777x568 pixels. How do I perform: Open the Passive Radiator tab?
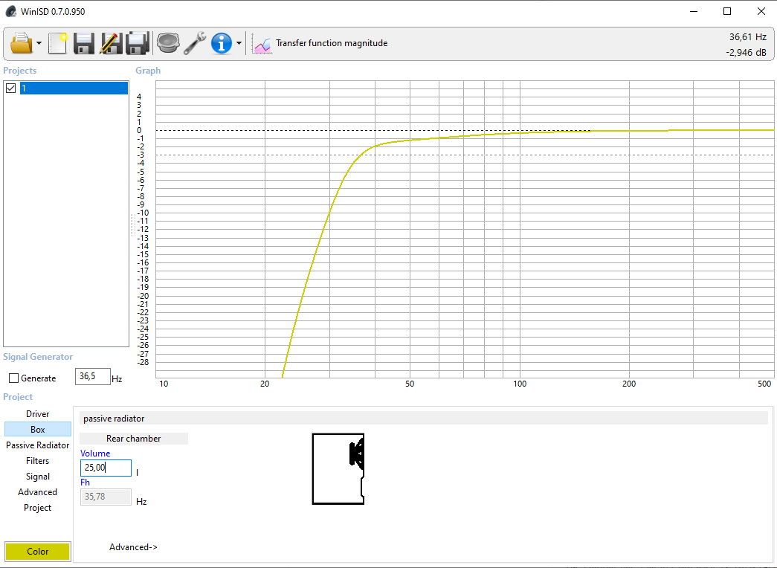pyautogui.click(x=38, y=445)
